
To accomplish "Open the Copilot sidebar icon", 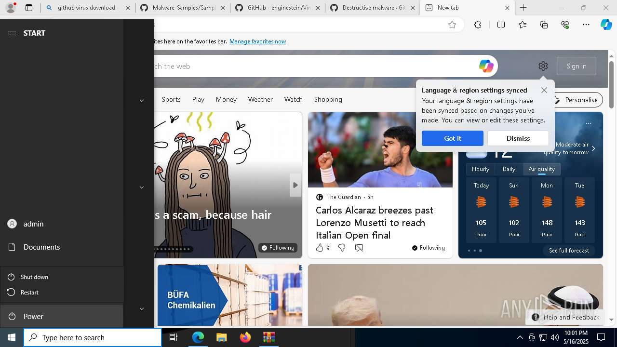I will (606, 25).
